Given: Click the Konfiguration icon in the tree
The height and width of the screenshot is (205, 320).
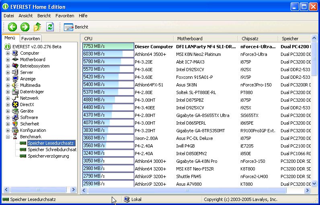Looking at the screenshot, I should click(x=15, y=130).
